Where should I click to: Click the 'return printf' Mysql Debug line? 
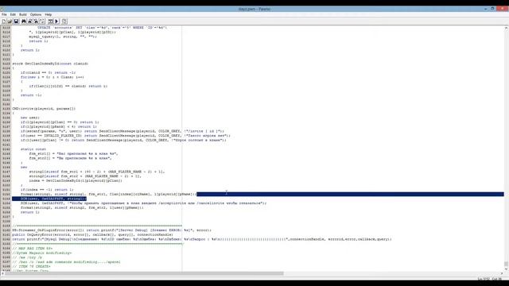[x=202, y=239]
